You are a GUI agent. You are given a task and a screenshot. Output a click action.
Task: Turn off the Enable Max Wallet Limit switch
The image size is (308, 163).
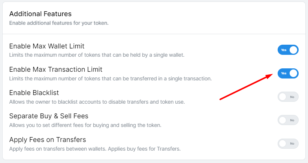[288, 50]
